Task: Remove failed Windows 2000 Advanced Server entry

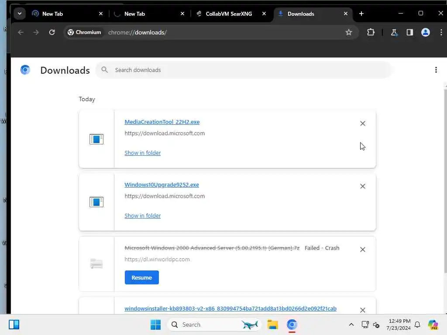Action: [363, 250]
